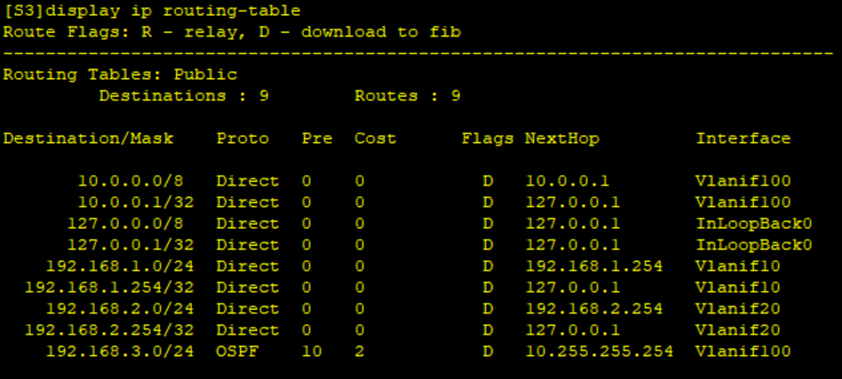Click the Cost column header
Screen dimensions: 842x379
point(376,138)
